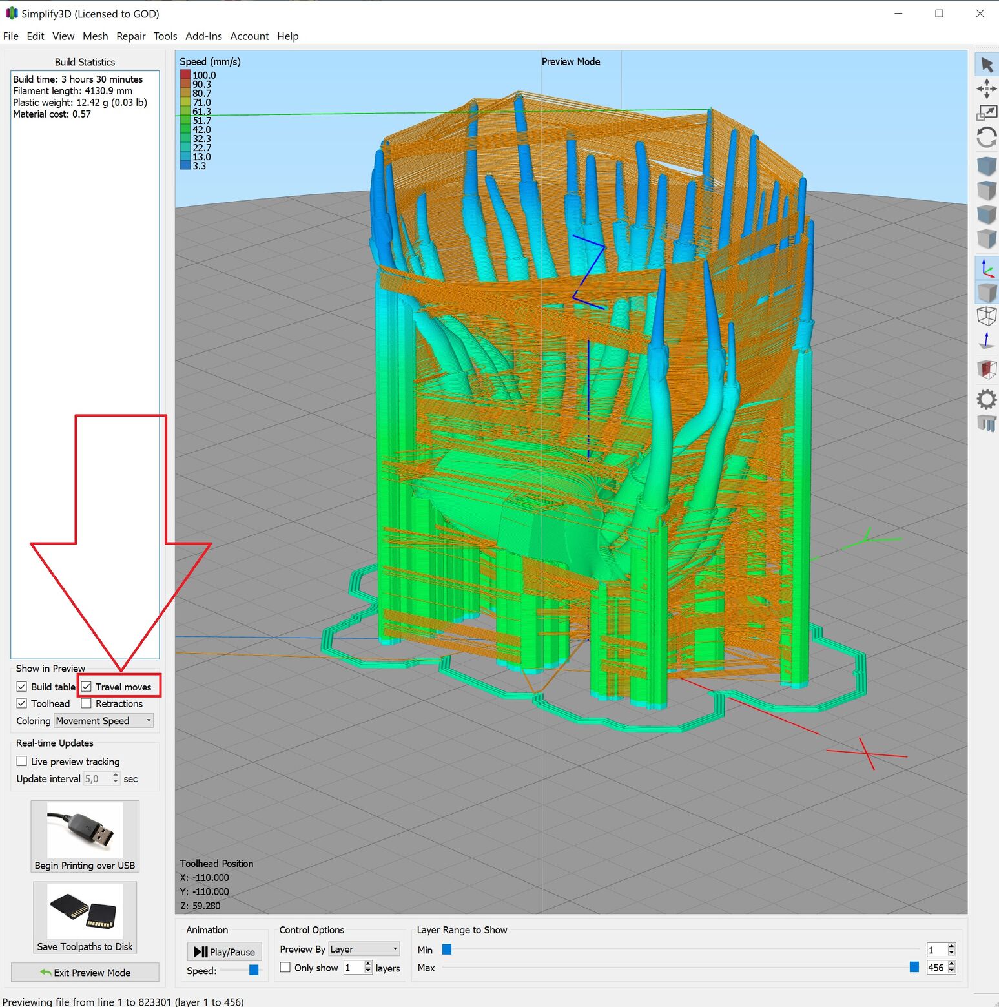Toggle the coordinate axes display icon
The height and width of the screenshot is (1007, 999).
[x=986, y=268]
